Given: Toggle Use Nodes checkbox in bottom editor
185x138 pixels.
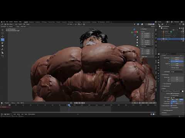Looking at the screenshot, I should coord(29,114).
